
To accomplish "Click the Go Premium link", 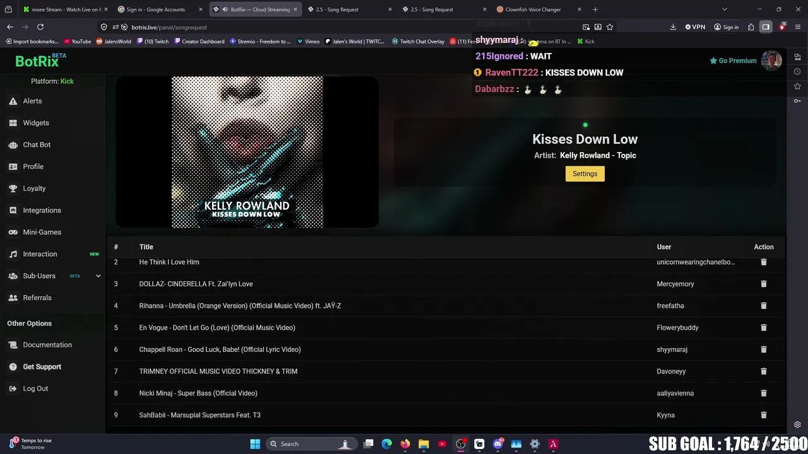I will coord(733,61).
